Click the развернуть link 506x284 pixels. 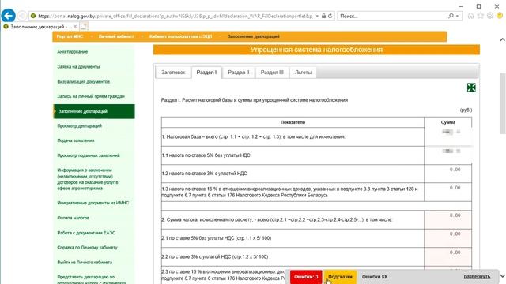477,277
